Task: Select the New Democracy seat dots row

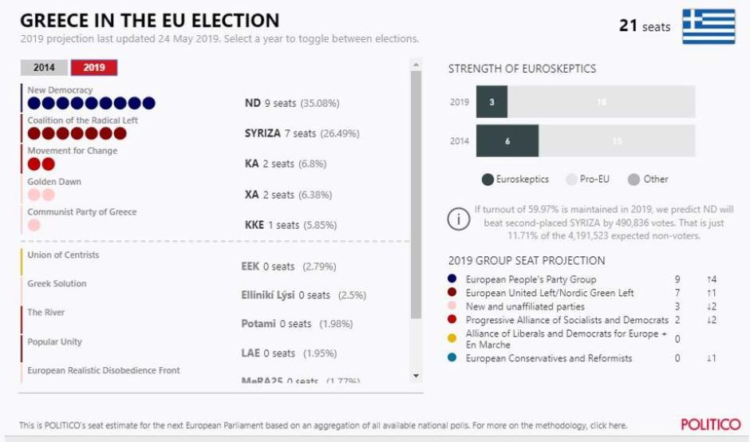Action: pyautogui.click(x=92, y=103)
